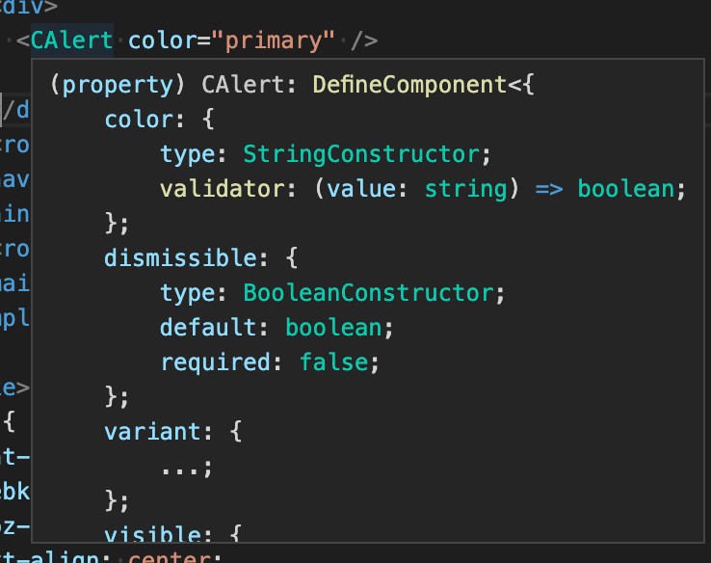Viewport: 711px width, 563px height.
Task: Click the dismissible property name
Action: point(181,258)
